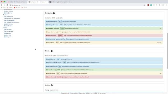168x94 pixels.
Task: Click the red extension icon in toolbar
Action: click(148, 5)
